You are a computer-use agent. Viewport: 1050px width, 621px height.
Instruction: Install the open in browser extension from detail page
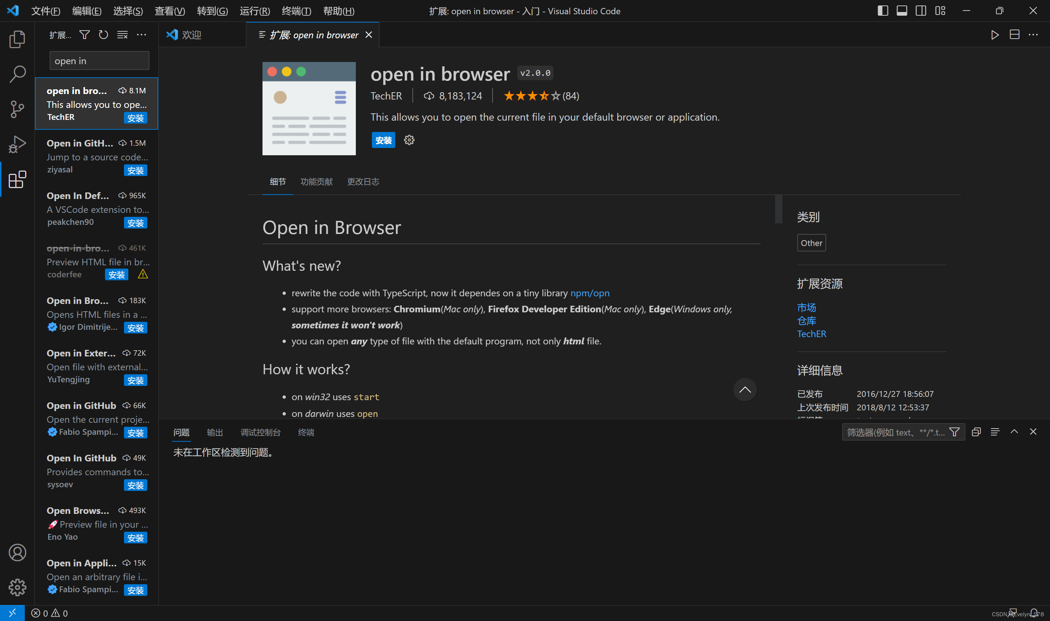click(x=383, y=140)
